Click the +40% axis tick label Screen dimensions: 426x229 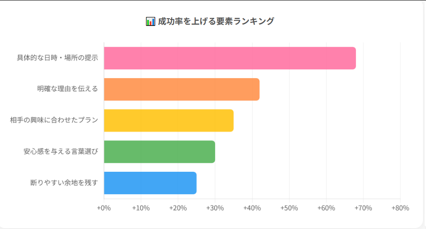pos(252,208)
